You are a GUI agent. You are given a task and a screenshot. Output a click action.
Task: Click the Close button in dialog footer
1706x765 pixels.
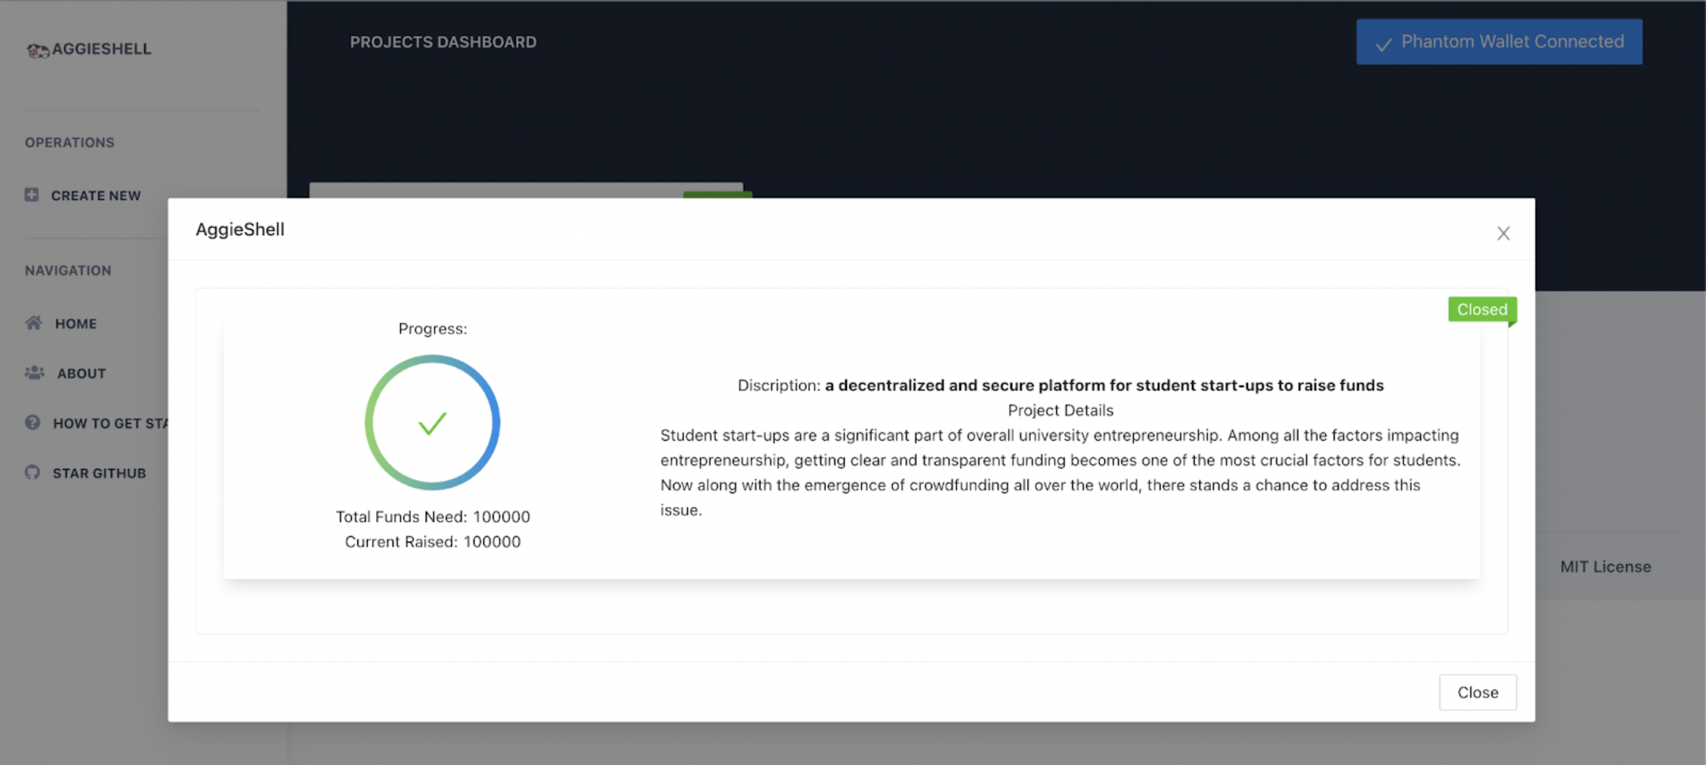1478,692
